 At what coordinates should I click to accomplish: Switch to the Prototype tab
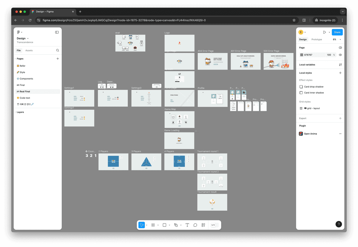pos(317,39)
